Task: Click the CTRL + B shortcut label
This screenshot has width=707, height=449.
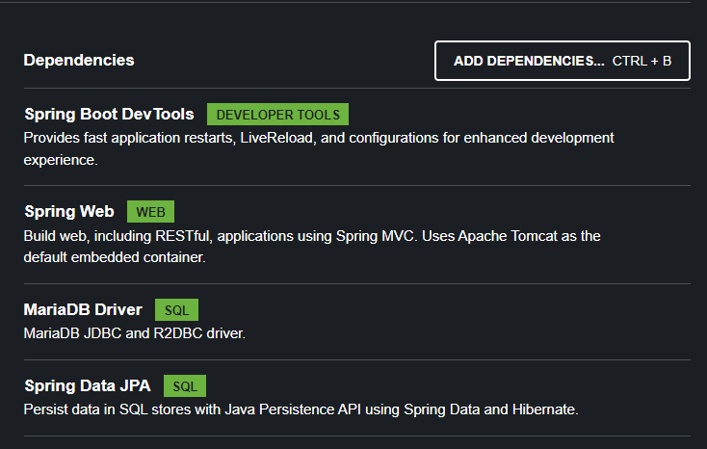Action: click(642, 61)
